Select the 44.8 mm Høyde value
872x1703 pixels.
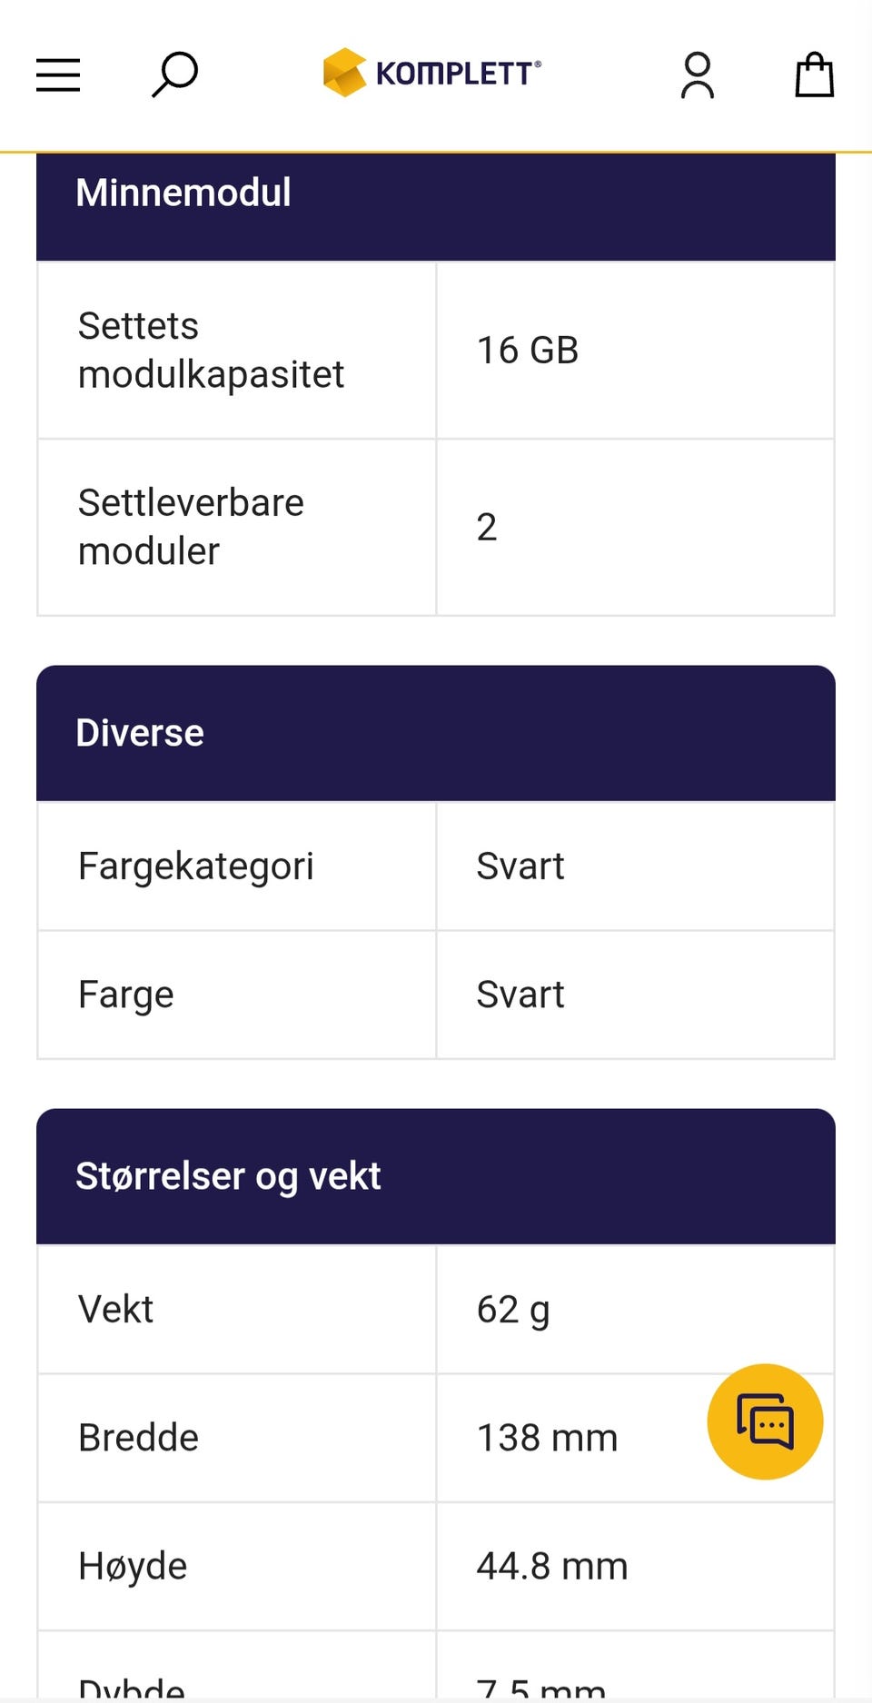point(552,1566)
